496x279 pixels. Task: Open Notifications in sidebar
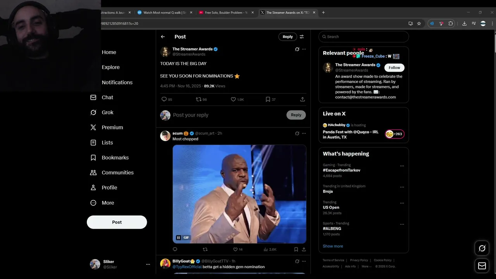click(x=117, y=82)
